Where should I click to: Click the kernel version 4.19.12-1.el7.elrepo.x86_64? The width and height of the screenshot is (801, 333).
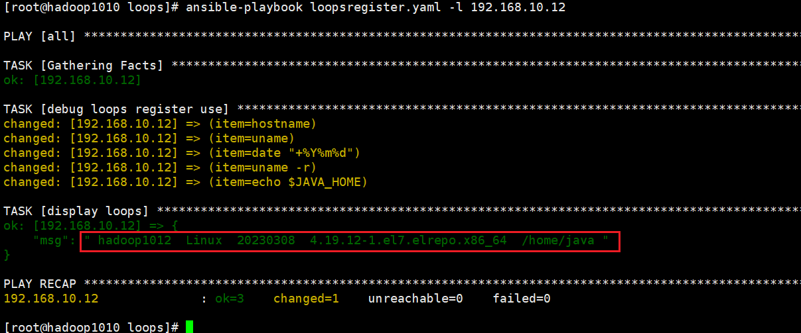point(408,241)
